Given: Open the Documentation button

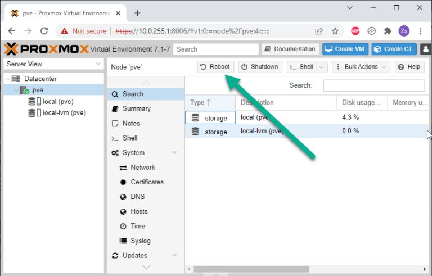Looking at the screenshot, I should [x=291, y=49].
